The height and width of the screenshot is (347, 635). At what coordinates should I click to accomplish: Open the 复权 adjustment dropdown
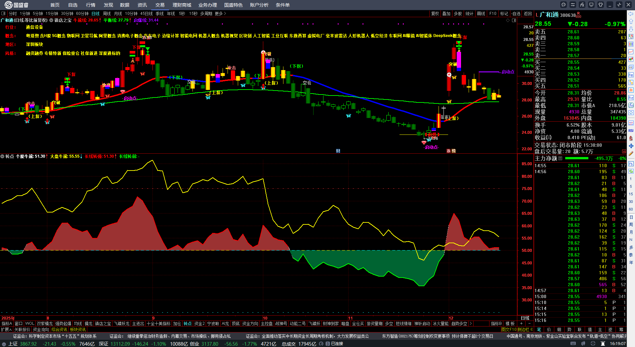[x=435, y=14]
